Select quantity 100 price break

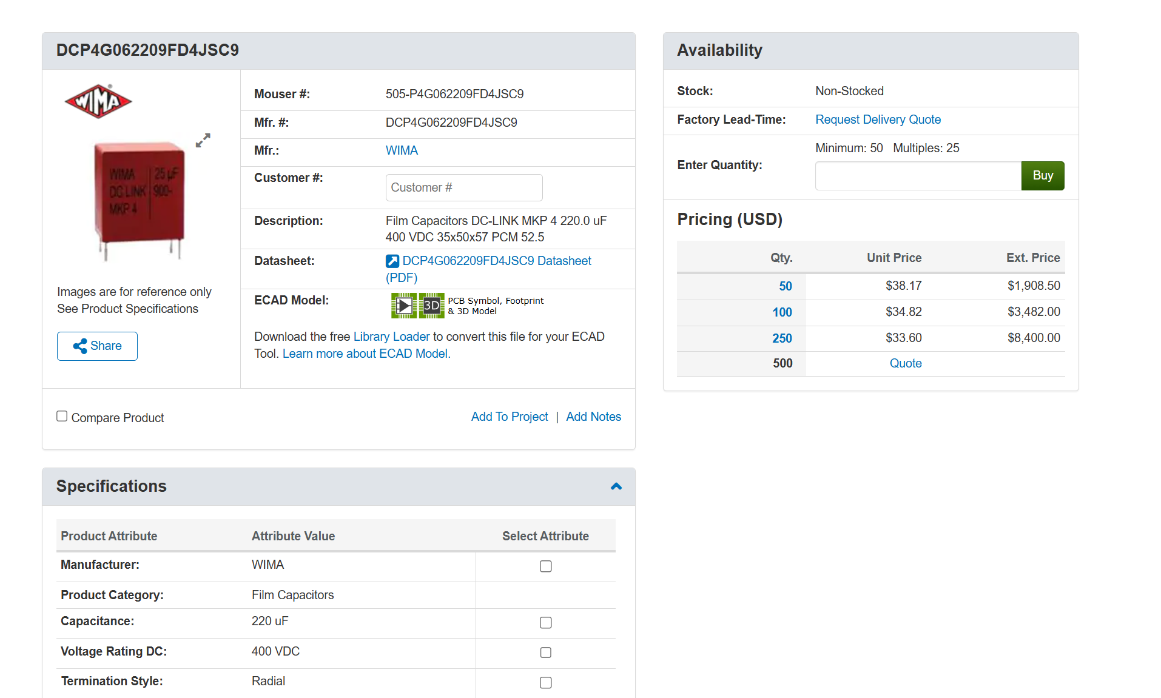pyautogui.click(x=782, y=312)
